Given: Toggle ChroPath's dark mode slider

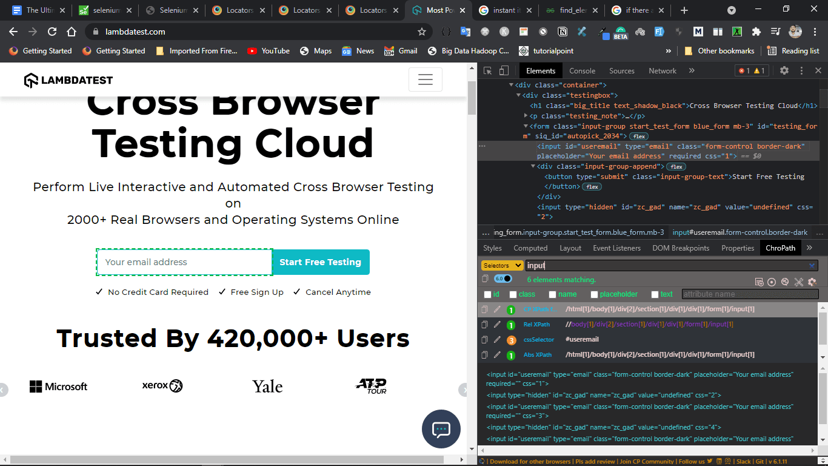Looking at the screenshot, I should (x=504, y=277).
